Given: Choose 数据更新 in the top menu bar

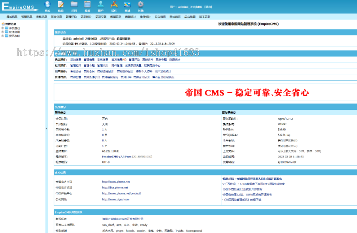Looking at the screenshot, I should [x=116, y=17].
